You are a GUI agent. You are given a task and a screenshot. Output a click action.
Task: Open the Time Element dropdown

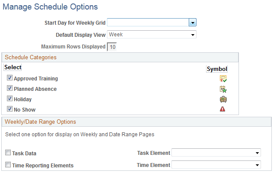(x=258, y=165)
